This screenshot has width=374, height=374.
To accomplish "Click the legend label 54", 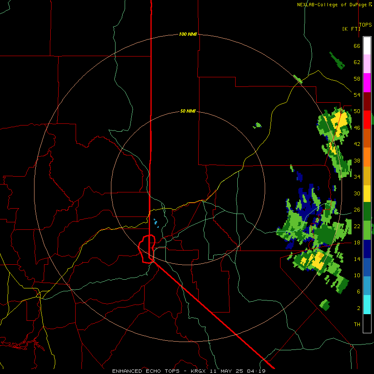I will tap(357, 95).
